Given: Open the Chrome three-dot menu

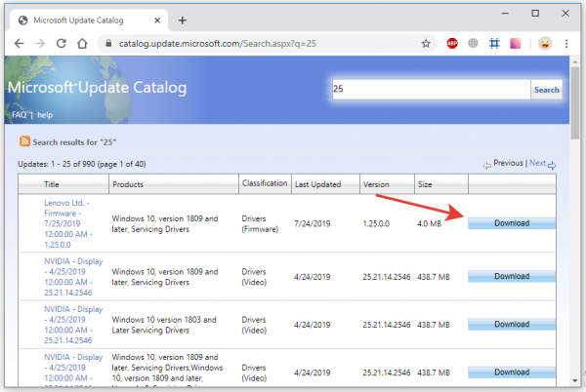Looking at the screenshot, I should pos(566,44).
